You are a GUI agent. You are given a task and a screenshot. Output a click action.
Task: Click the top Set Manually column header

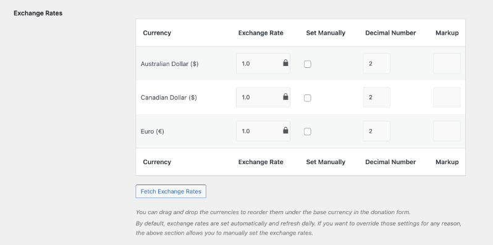[x=326, y=33]
